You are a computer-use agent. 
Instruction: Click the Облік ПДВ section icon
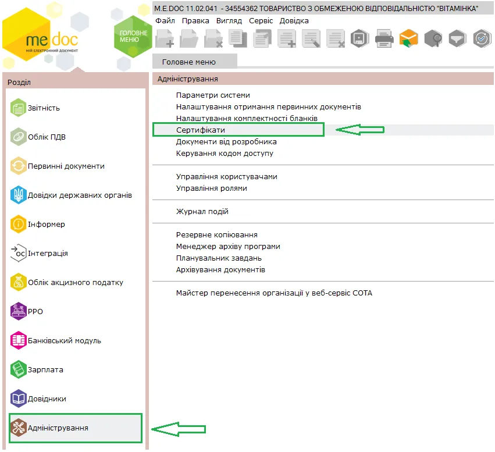coord(18,137)
